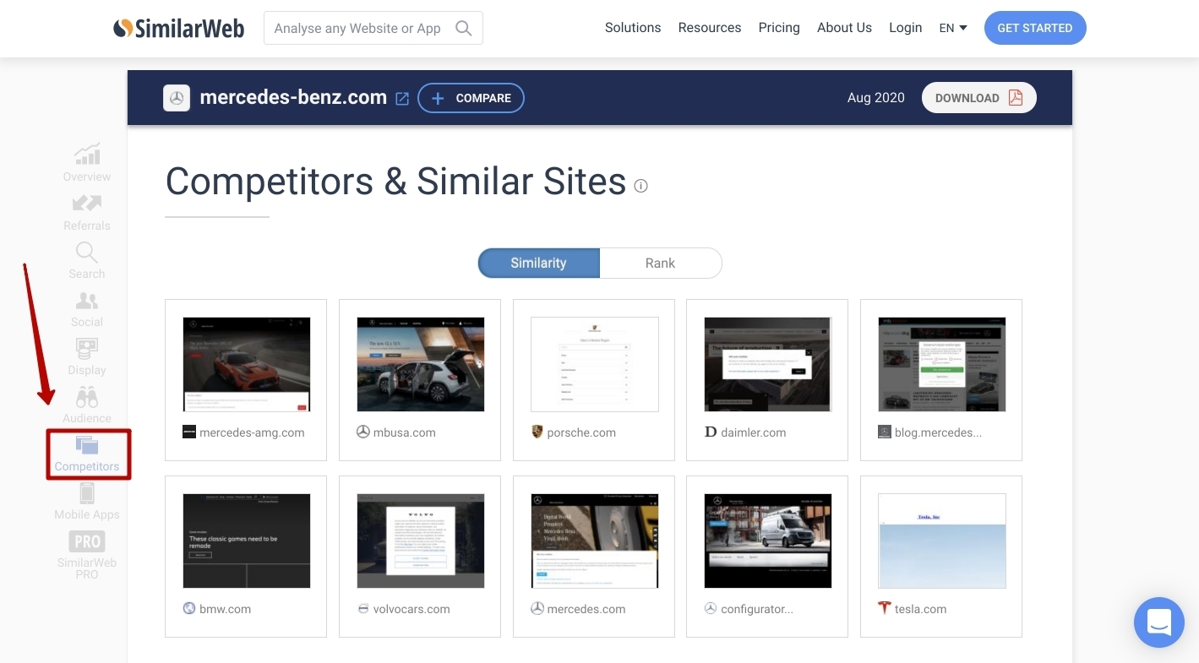Viewport: 1199px width, 663px height.
Task: Expand the EN language dropdown
Action: click(x=953, y=28)
